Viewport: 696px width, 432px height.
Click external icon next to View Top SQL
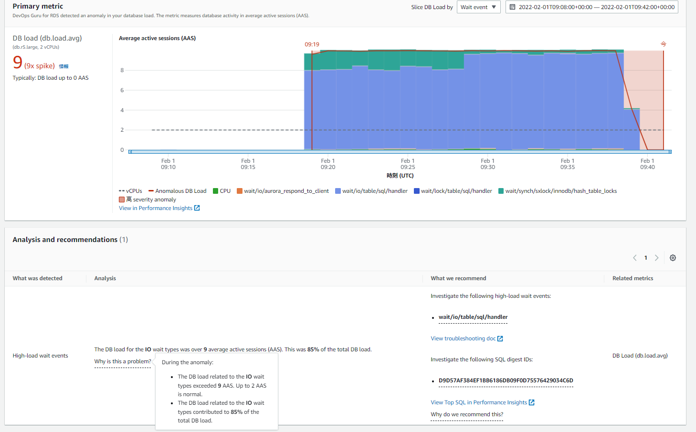(x=532, y=403)
